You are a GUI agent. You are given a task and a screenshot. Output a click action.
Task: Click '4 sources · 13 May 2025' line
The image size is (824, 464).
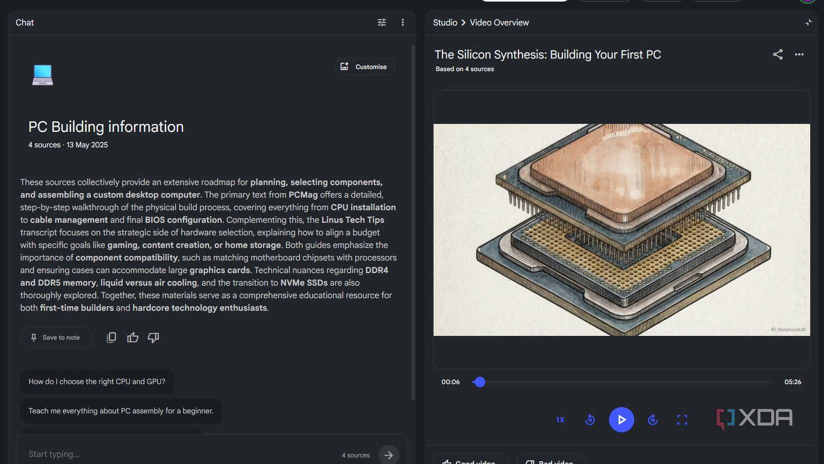click(x=68, y=145)
